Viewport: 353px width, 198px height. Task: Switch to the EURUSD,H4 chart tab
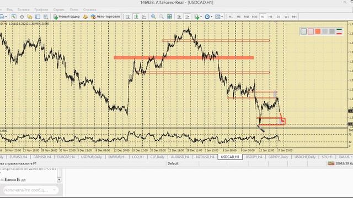[18, 157]
